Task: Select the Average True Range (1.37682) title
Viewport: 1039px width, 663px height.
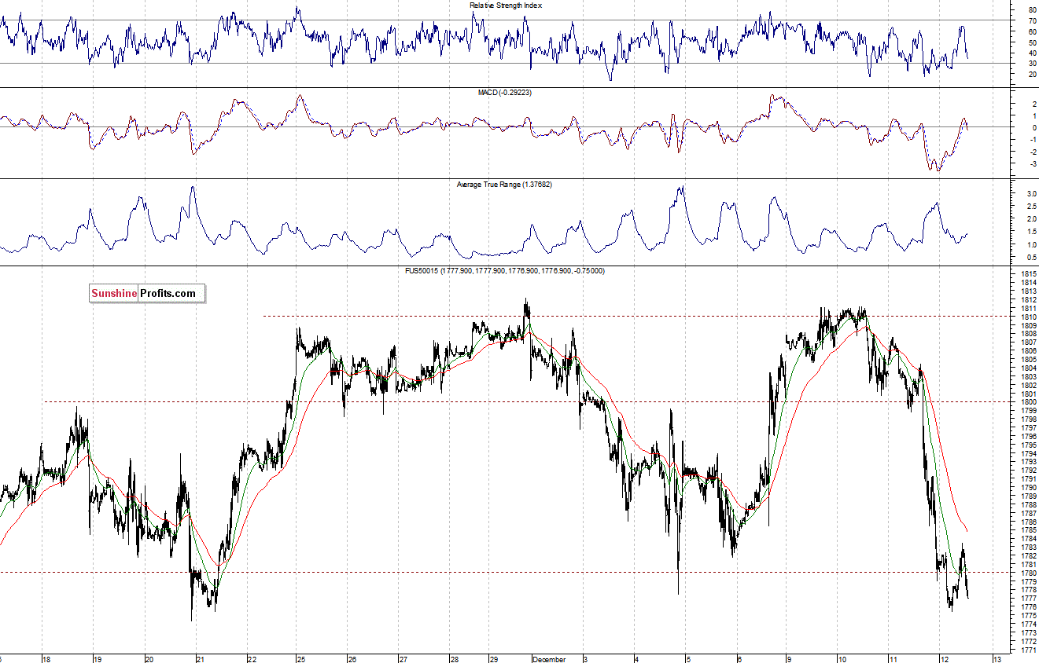Action: (506, 185)
